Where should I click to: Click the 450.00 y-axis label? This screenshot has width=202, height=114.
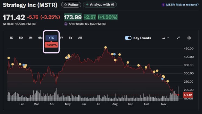[189, 49]
